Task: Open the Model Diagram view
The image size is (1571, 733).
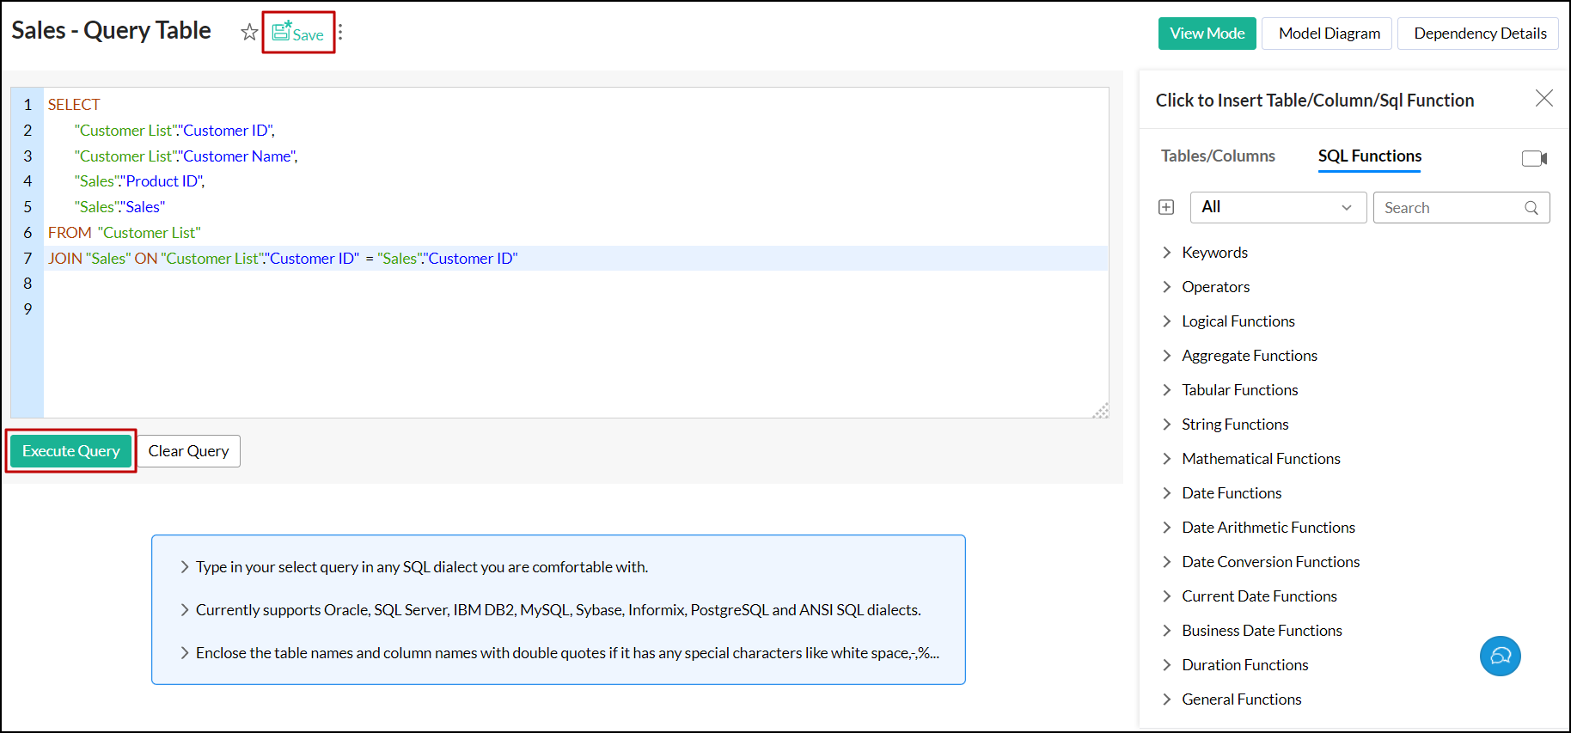Action: [x=1329, y=34]
